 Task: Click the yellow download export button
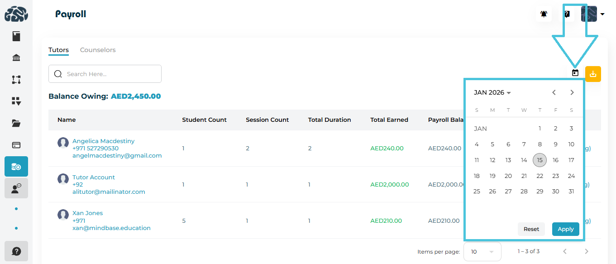pyautogui.click(x=593, y=74)
